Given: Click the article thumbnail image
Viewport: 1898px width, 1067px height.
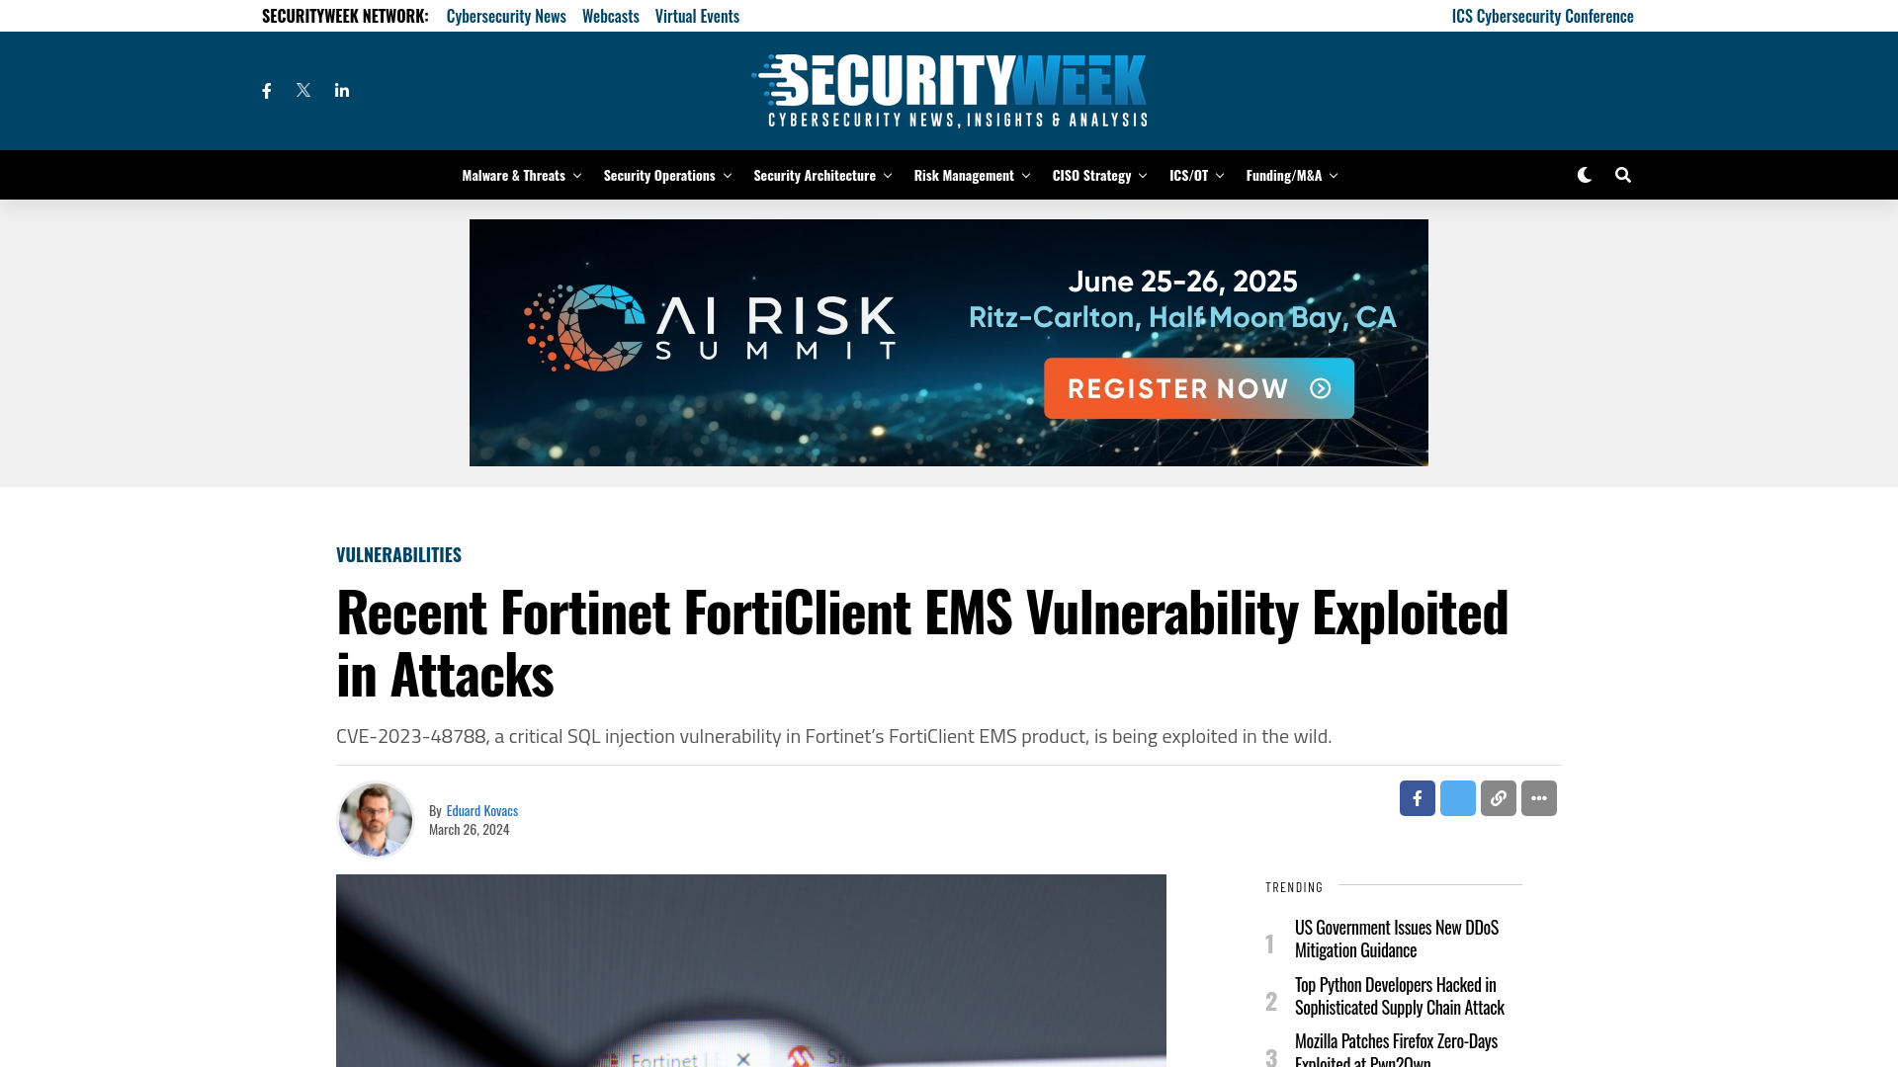Looking at the screenshot, I should [x=751, y=970].
